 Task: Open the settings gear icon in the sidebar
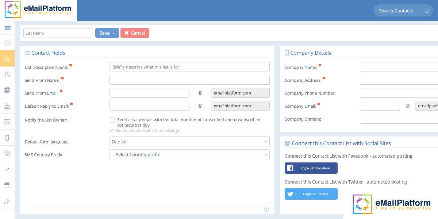(7, 153)
